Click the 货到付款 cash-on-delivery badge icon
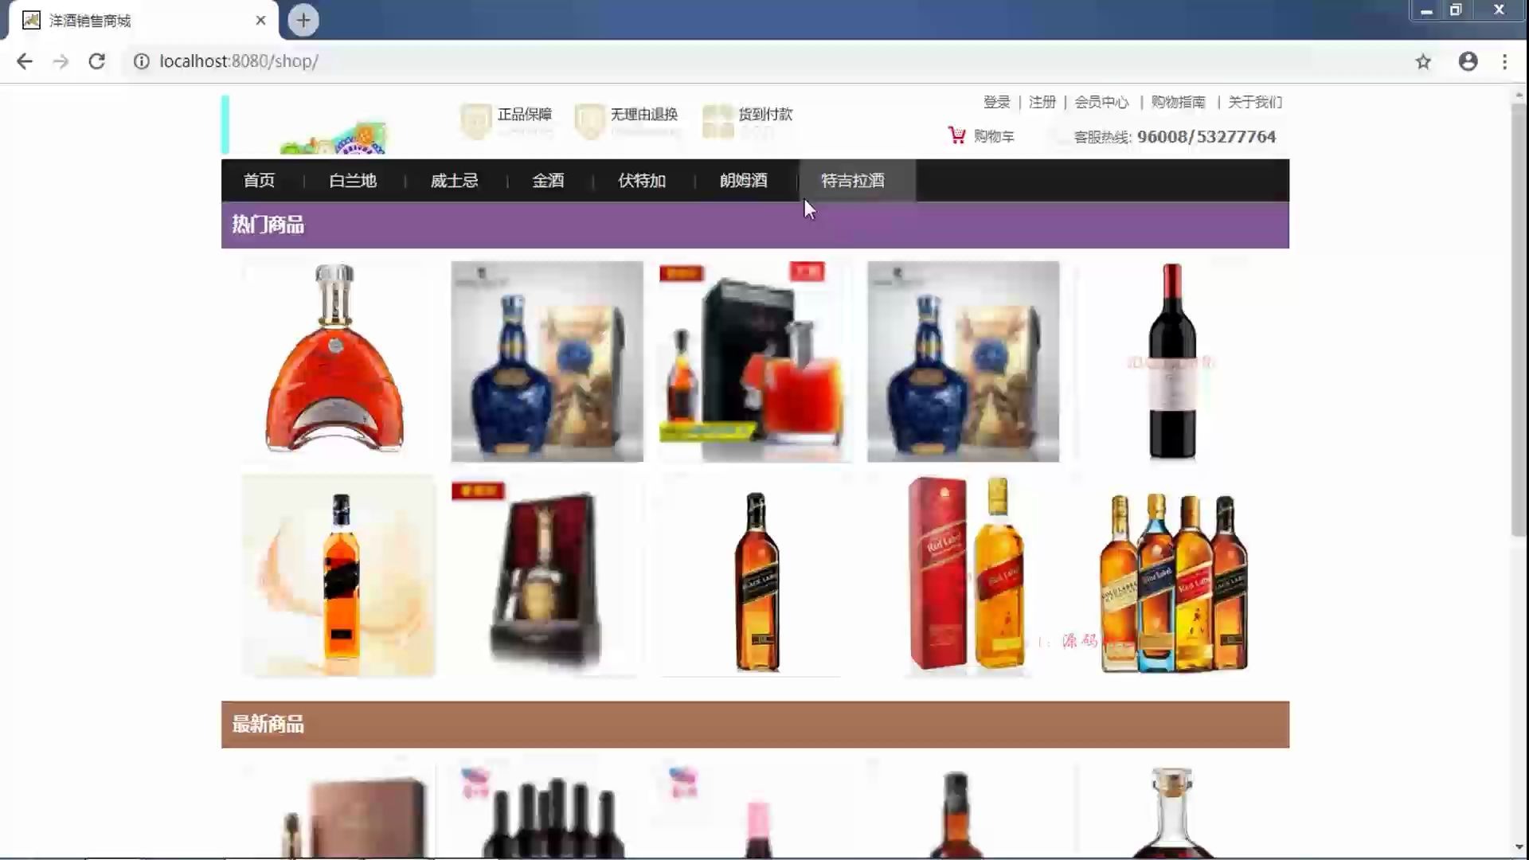 point(717,119)
